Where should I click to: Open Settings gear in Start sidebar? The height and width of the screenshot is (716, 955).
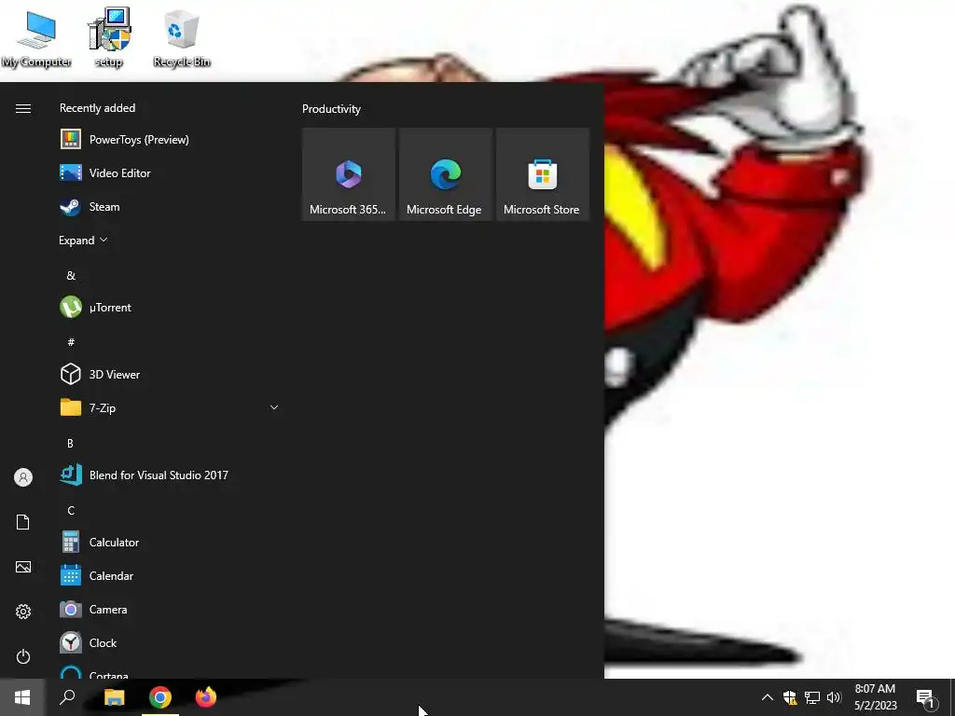[23, 612]
